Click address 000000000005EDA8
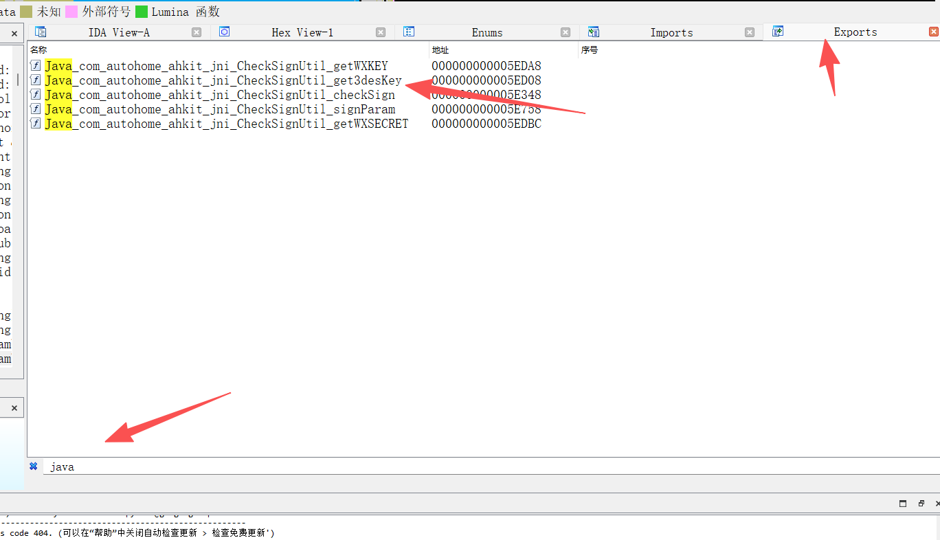Image resolution: width=940 pixels, height=540 pixels. pyautogui.click(x=486, y=66)
